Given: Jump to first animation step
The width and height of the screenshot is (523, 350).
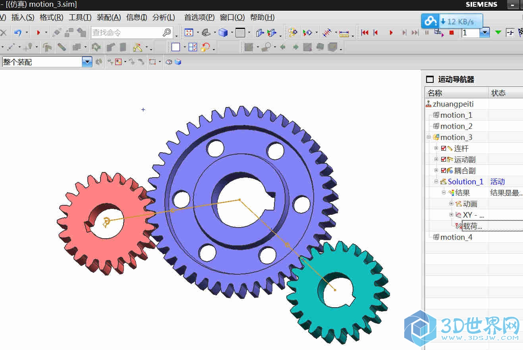Looking at the screenshot, I should coord(365,33).
